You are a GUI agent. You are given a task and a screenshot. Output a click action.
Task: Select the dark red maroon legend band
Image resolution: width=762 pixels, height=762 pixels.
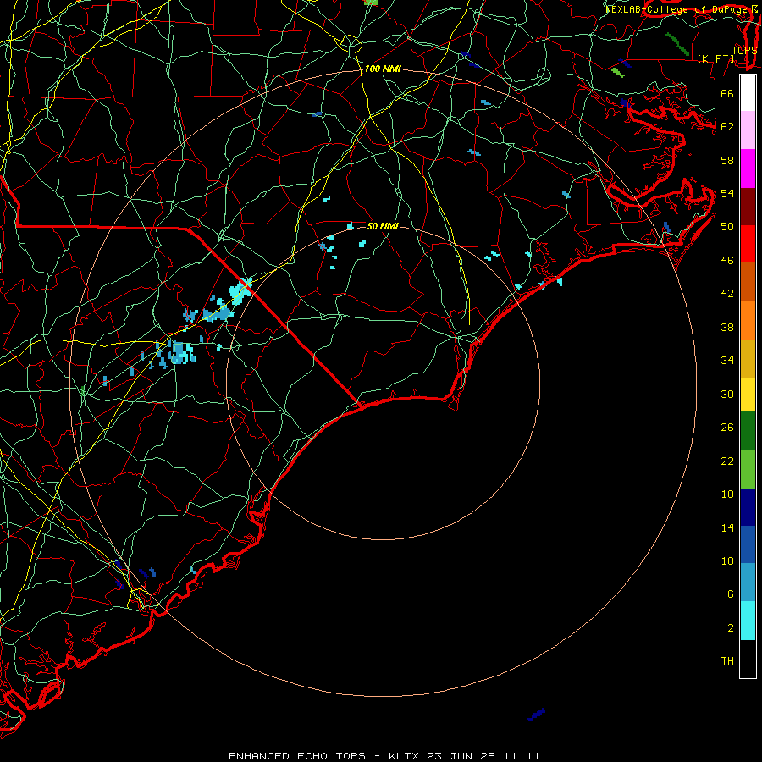[x=748, y=207]
